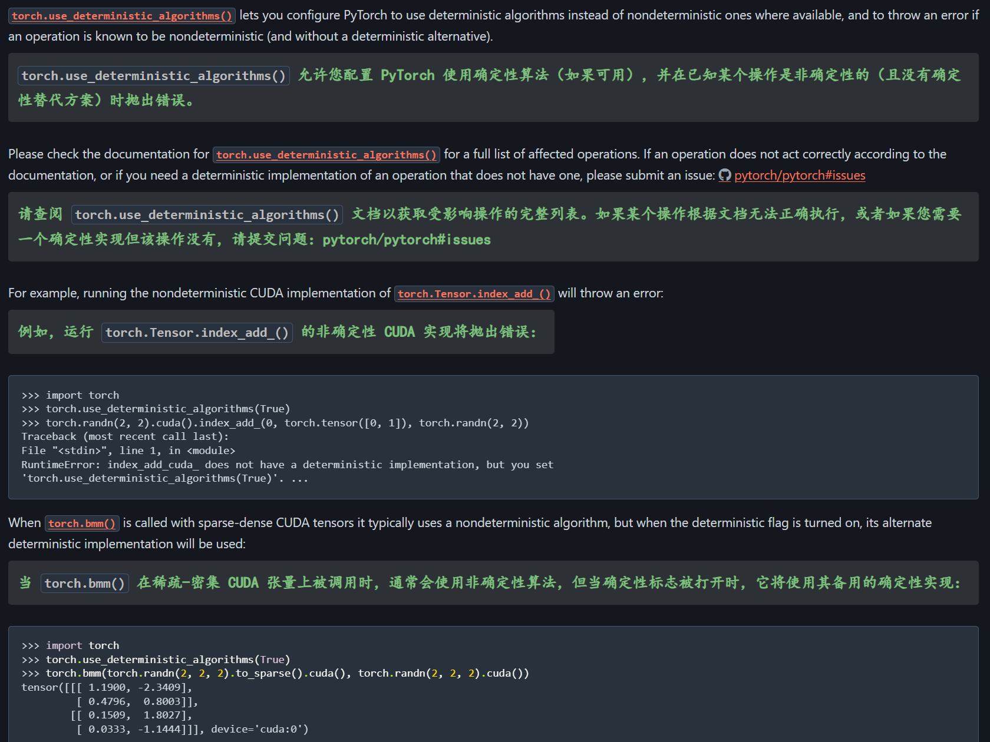This screenshot has height=742, width=990.
Task: Open the pytorch/pytorch#issues link
Action: click(800, 175)
